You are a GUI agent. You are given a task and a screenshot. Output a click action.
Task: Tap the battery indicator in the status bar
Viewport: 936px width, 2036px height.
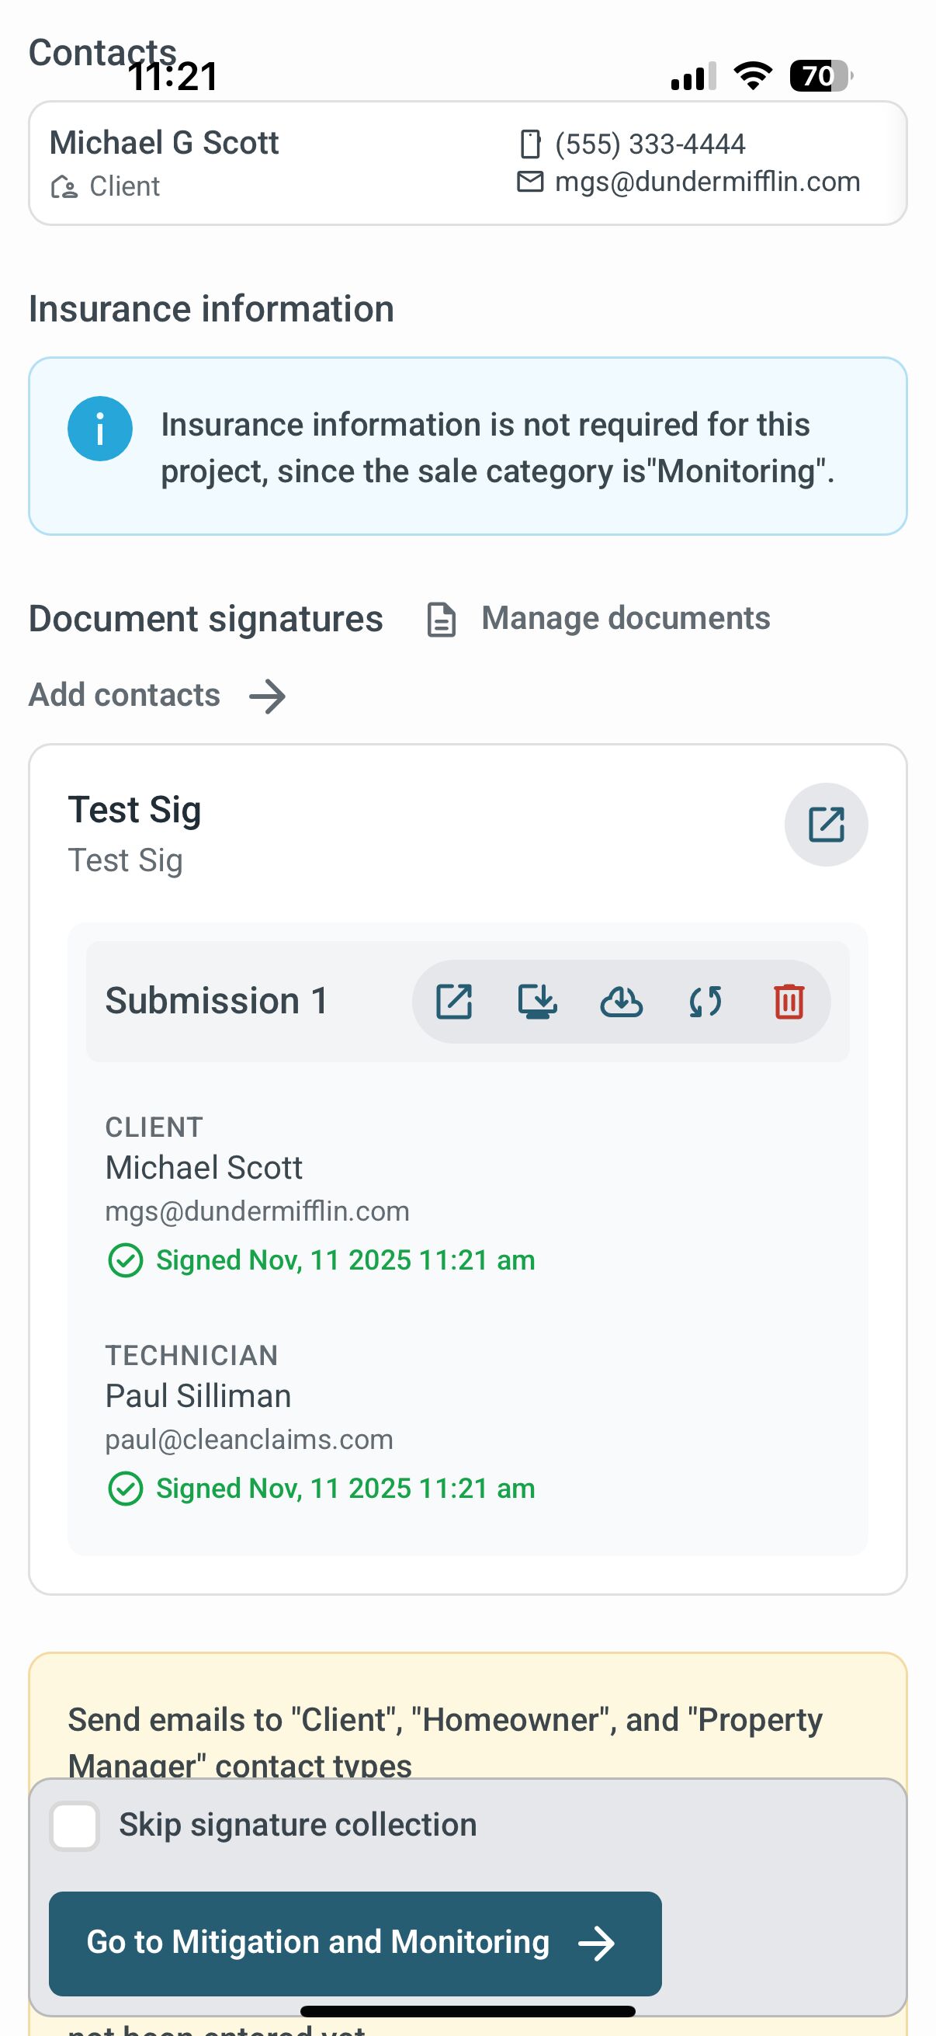click(x=820, y=76)
